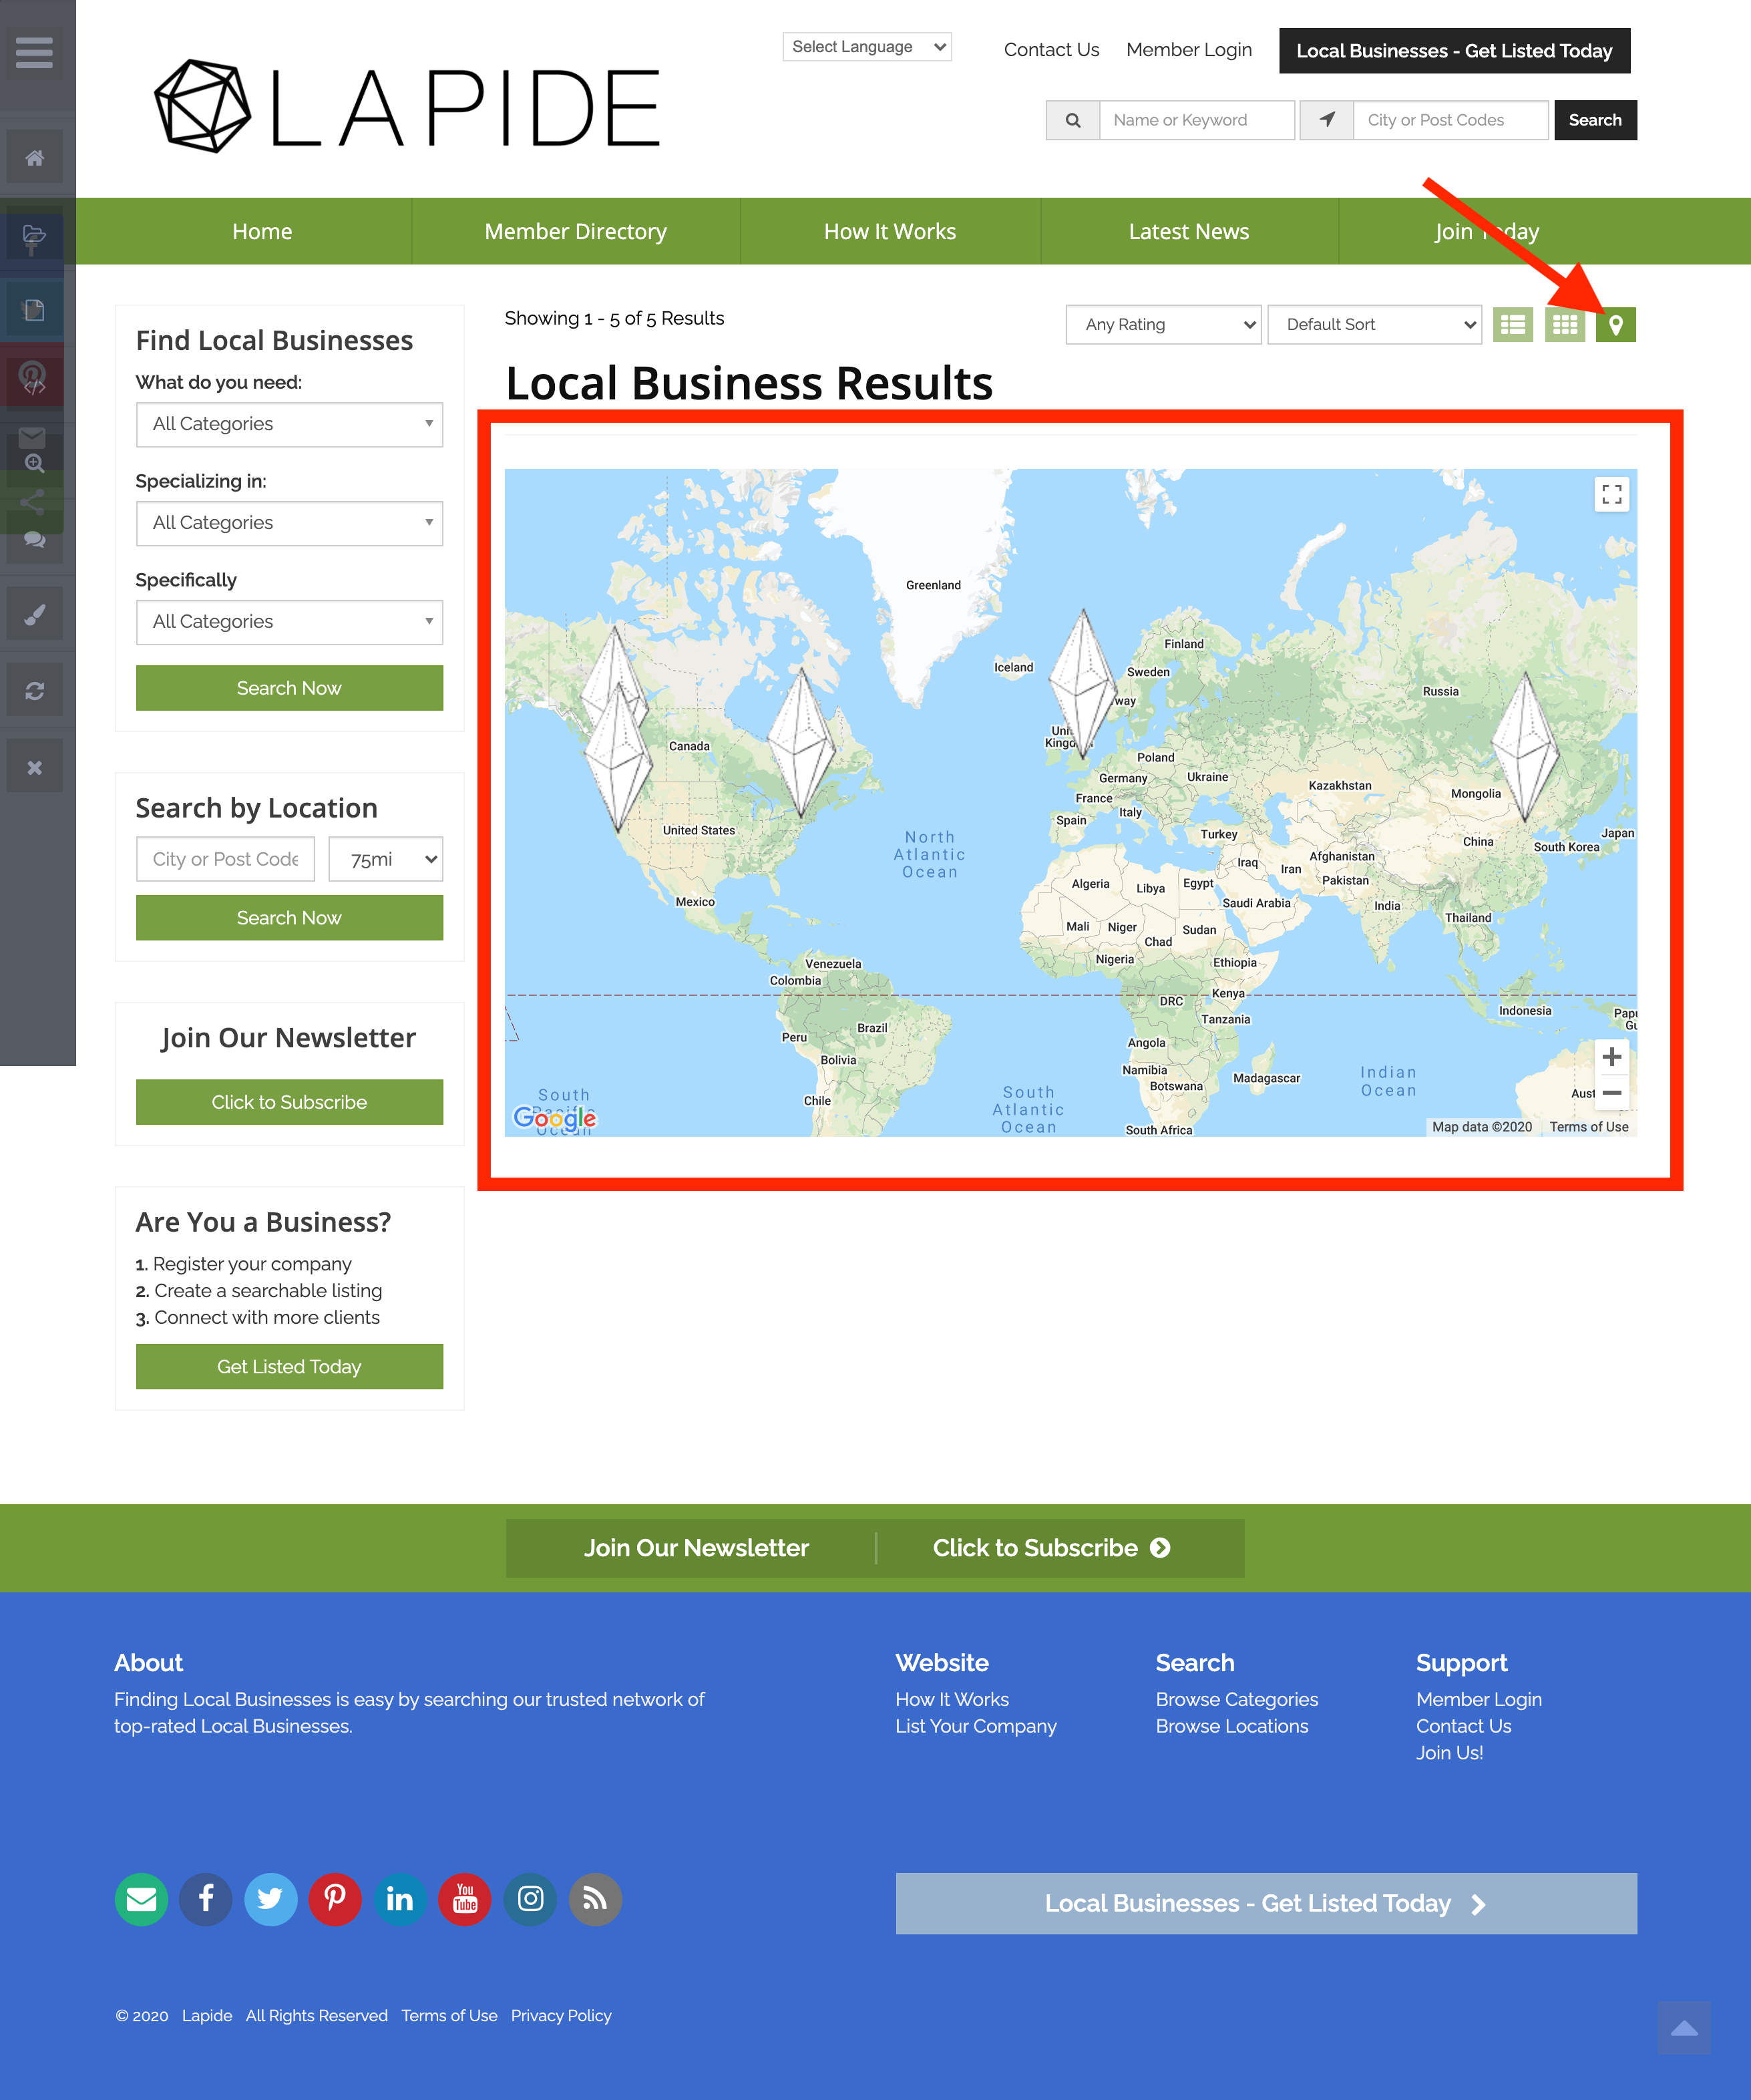This screenshot has width=1751, height=2100.
Task: Click the home icon in sidebar
Action: pos(34,157)
